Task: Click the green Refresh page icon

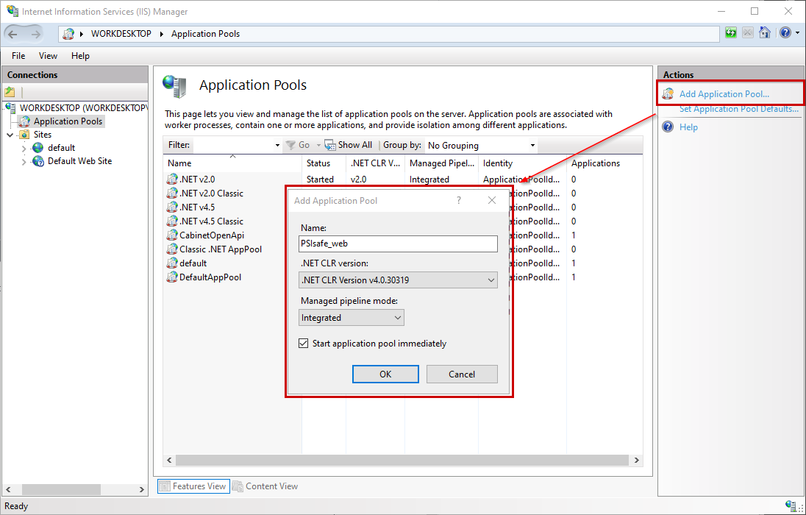Action: click(x=730, y=33)
